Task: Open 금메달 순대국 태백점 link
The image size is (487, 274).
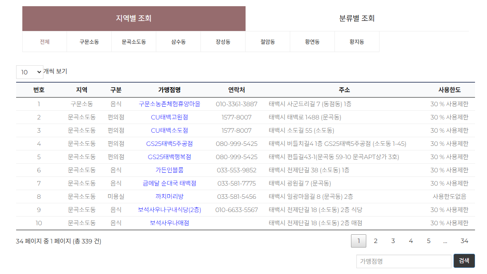Action: point(169,183)
